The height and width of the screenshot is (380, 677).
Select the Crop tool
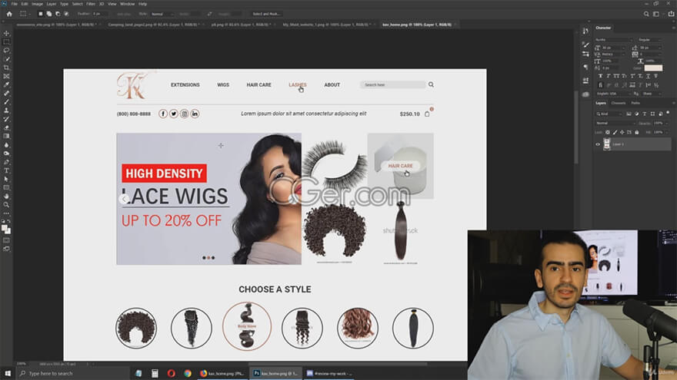click(x=6, y=68)
